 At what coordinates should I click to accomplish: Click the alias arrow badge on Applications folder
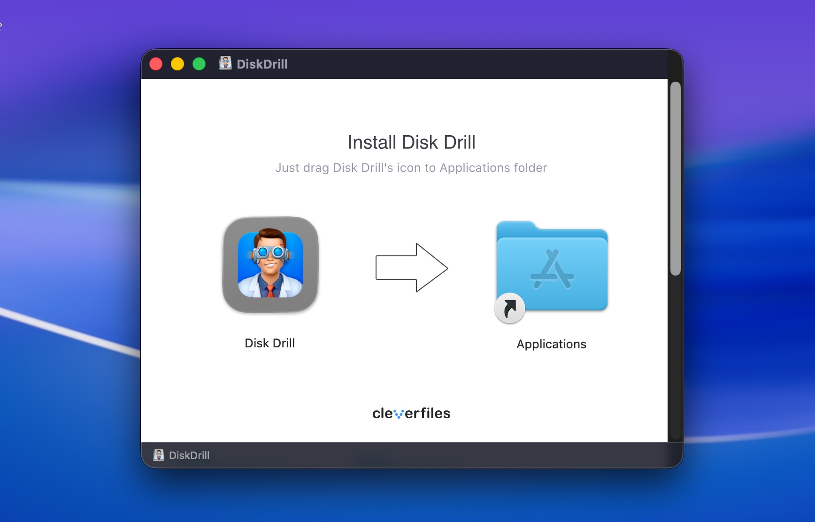tap(509, 308)
